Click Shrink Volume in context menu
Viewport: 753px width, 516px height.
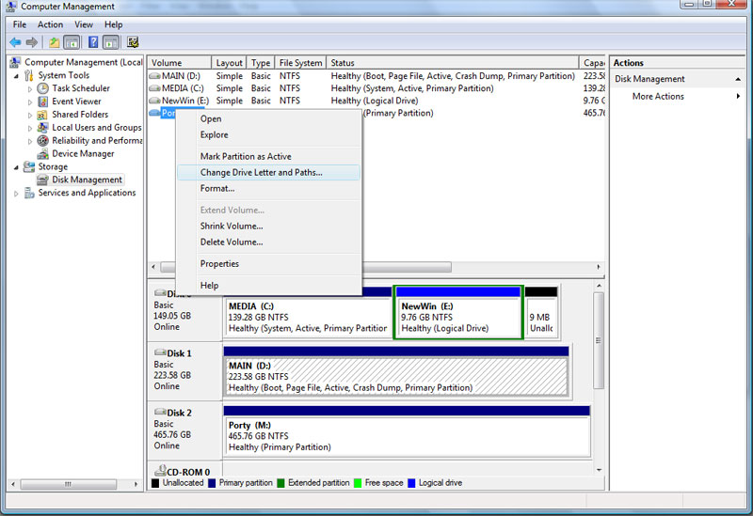click(x=232, y=227)
